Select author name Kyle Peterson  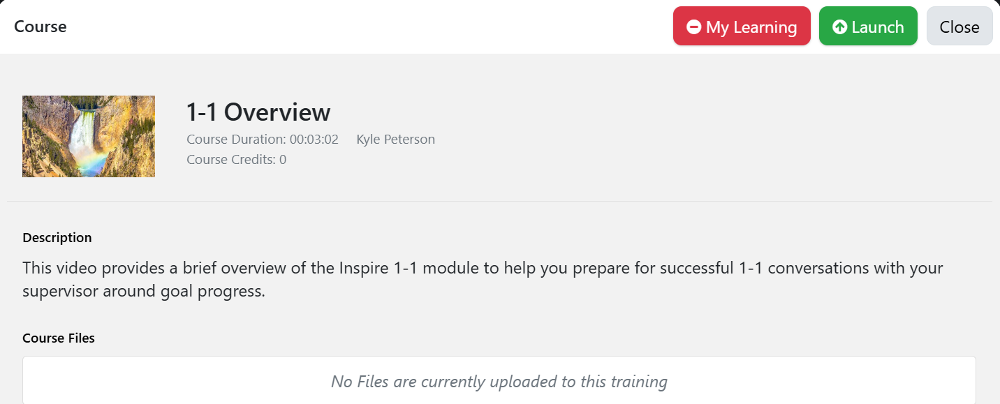click(x=396, y=140)
